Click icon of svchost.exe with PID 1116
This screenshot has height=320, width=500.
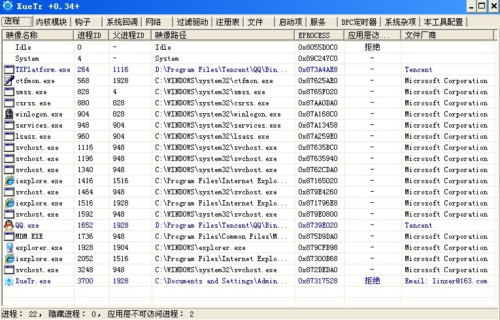[9, 147]
